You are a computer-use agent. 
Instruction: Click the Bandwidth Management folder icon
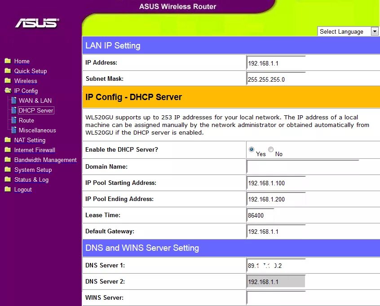pyautogui.click(x=8, y=160)
